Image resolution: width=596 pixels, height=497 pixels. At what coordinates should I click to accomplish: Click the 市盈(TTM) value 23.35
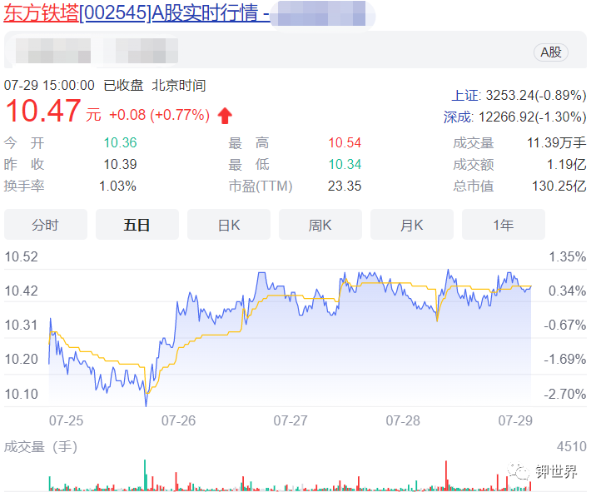345,186
